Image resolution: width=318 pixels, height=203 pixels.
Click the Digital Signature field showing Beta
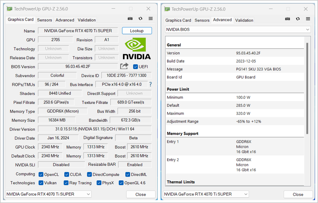coord(133,138)
